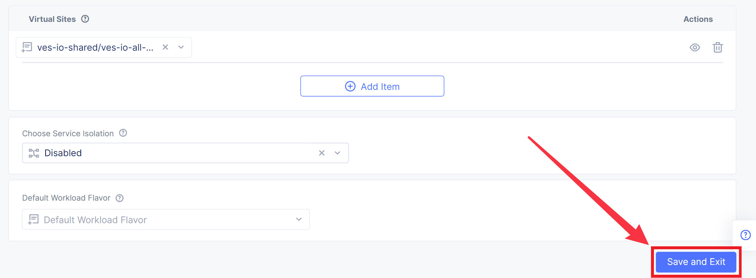Click the eye icon to view virtual site
Screen dimensions: 756x278
(x=694, y=47)
